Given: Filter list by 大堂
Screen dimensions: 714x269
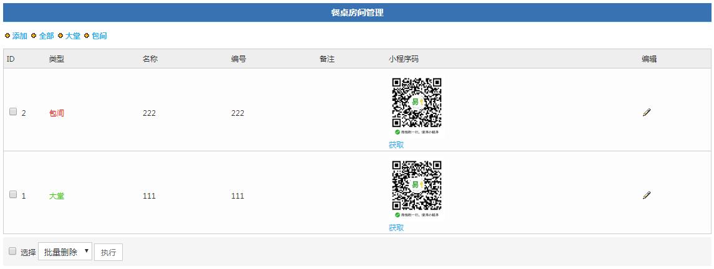Looking at the screenshot, I should pyautogui.click(x=72, y=35).
